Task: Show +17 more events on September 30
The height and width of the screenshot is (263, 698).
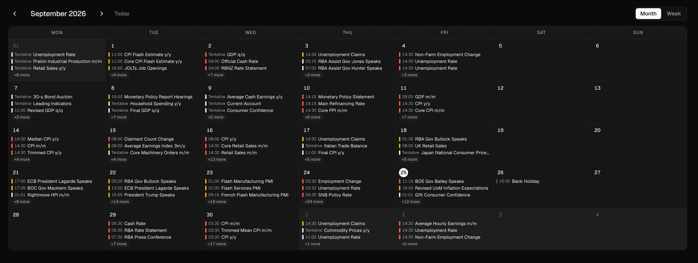Action: (x=217, y=244)
